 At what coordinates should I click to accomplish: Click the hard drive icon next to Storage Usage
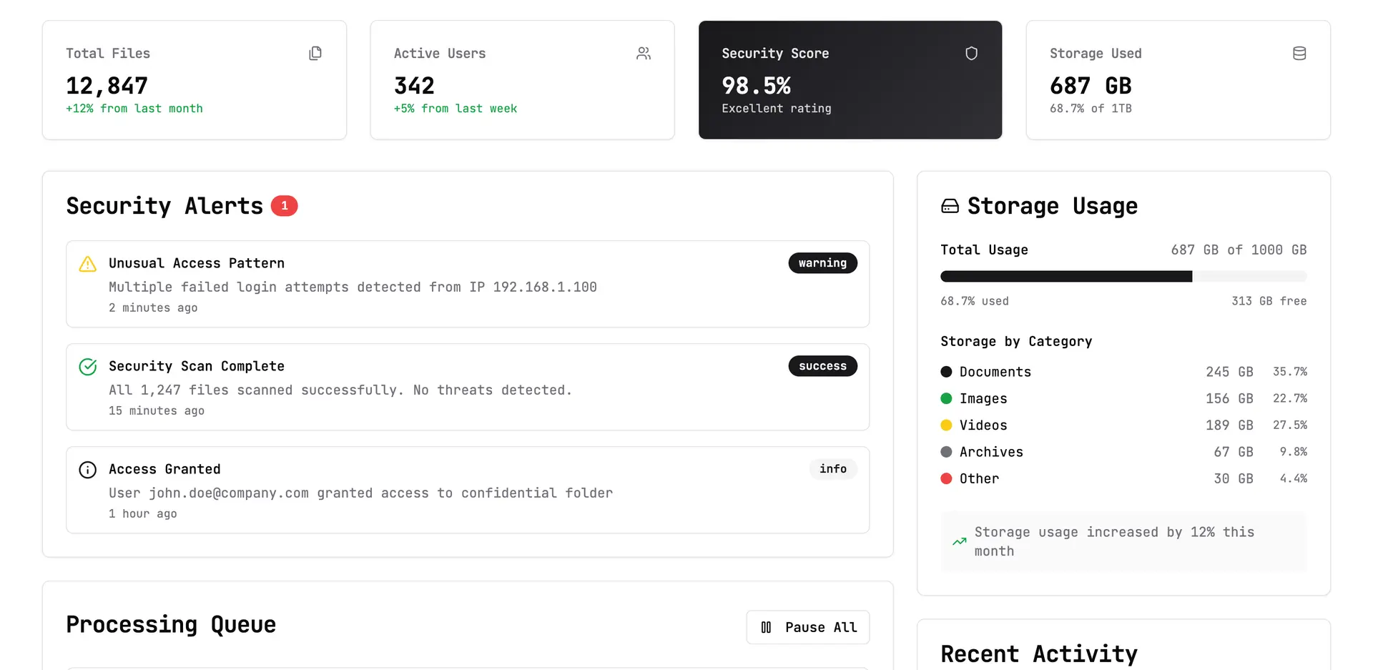pos(950,207)
